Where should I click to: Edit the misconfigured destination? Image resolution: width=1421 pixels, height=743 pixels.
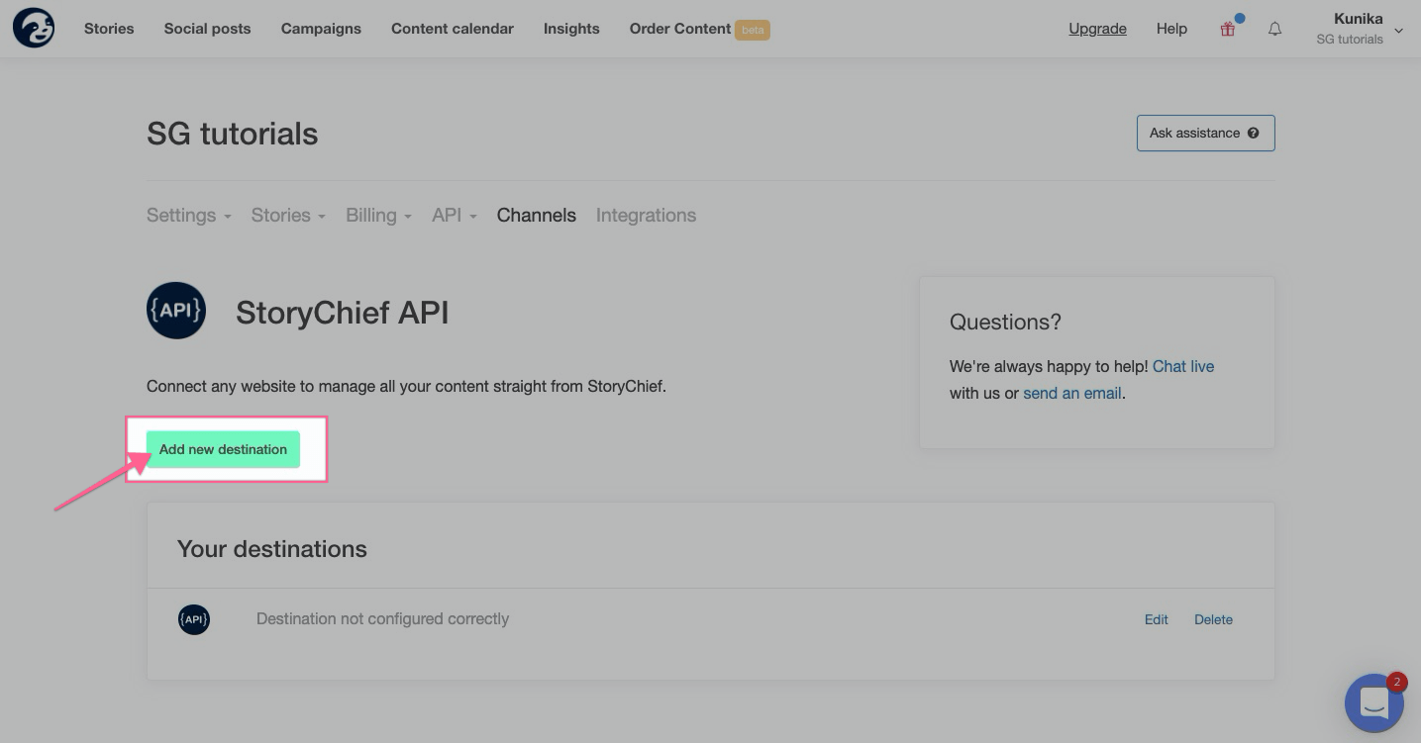point(1157,619)
